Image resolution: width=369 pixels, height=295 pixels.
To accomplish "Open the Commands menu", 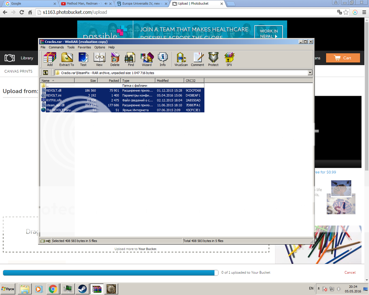I will pyautogui.click(x=56, y=47).
